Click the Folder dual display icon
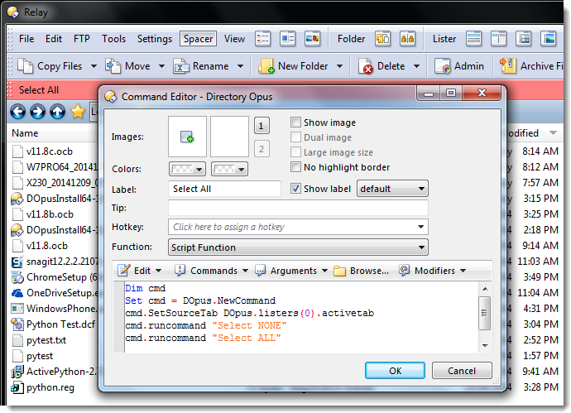Screen dimensions: 571x413 tap(382, 39)
